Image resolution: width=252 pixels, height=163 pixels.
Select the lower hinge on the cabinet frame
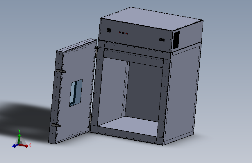[x=91, y=118]
